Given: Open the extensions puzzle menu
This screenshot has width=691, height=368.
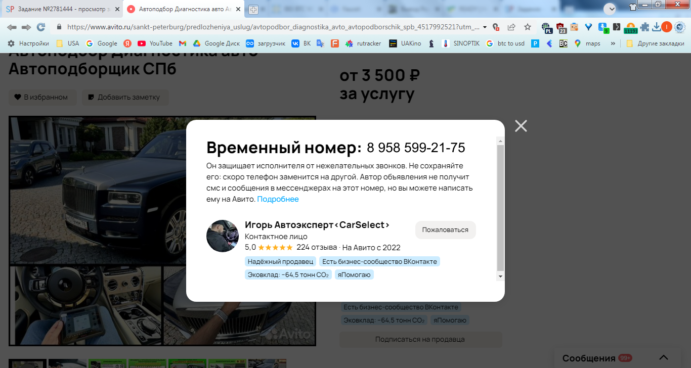Looking at the screenshot, I should pyautogui.click(x=644, y=27).
